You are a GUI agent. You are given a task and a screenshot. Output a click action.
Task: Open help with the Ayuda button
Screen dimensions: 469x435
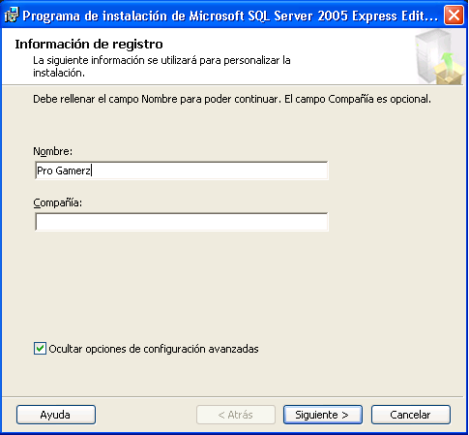[x=56, y=415]
